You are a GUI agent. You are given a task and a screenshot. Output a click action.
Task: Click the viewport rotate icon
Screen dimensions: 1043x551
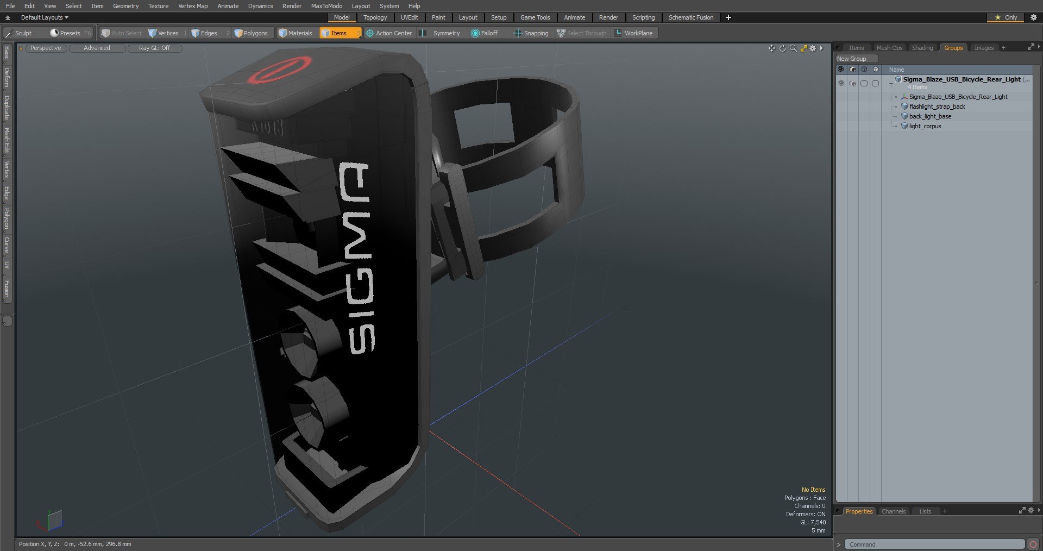(782, 48)
